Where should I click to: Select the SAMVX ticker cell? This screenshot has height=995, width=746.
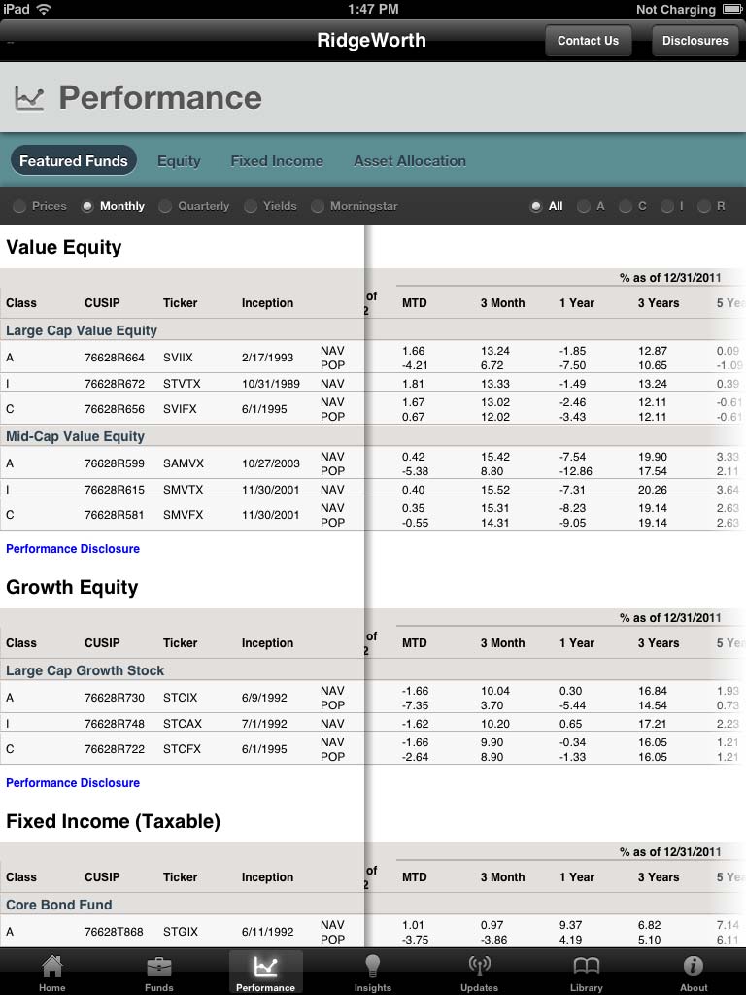184,463
